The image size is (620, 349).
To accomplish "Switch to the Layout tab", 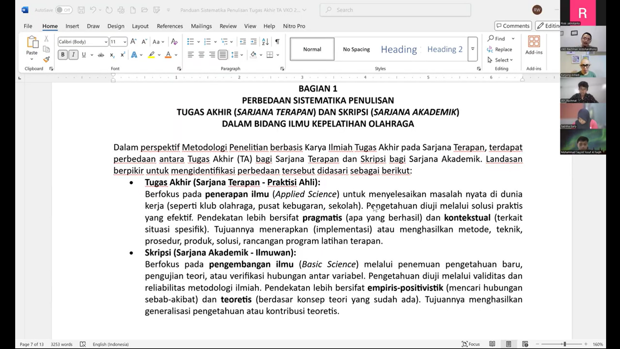I will tap(140, 26).
